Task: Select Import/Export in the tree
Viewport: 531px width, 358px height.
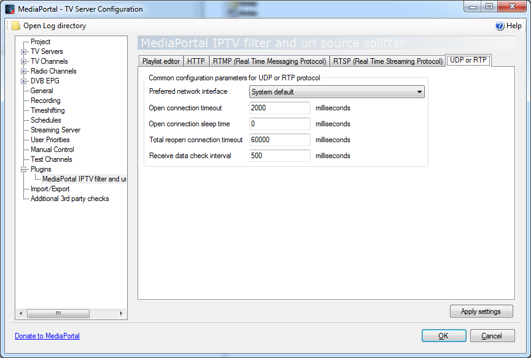Action: (50, 189)
